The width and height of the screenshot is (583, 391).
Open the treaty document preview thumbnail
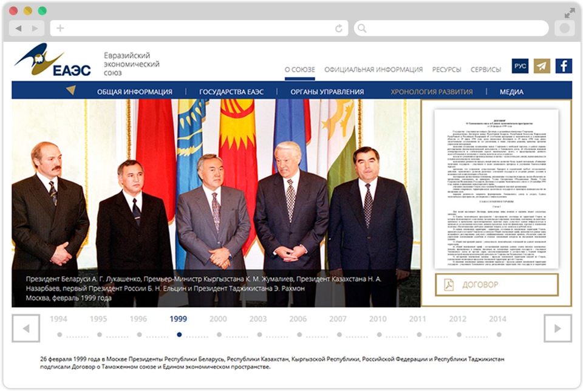496,188
